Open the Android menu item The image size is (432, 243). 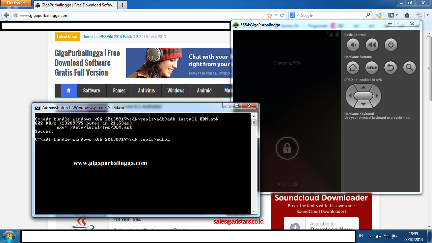(x=204, y=90)
